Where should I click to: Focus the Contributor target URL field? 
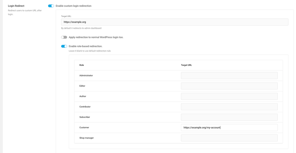(229, 107)
